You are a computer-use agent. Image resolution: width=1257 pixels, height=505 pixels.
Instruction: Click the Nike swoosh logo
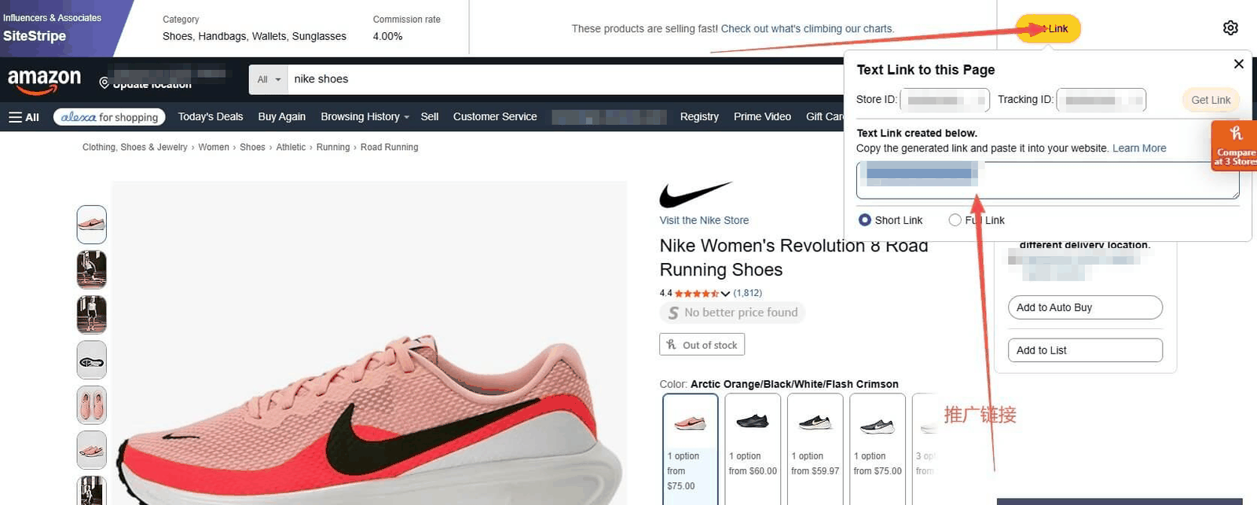coord(695,195)
